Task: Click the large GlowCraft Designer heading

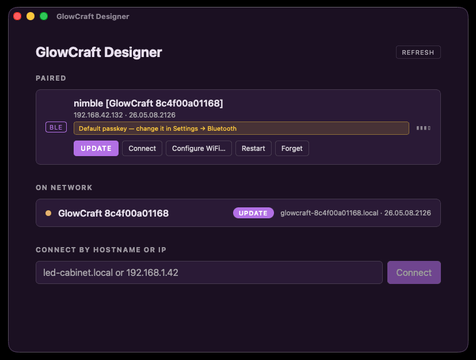Action: (98, 52)
